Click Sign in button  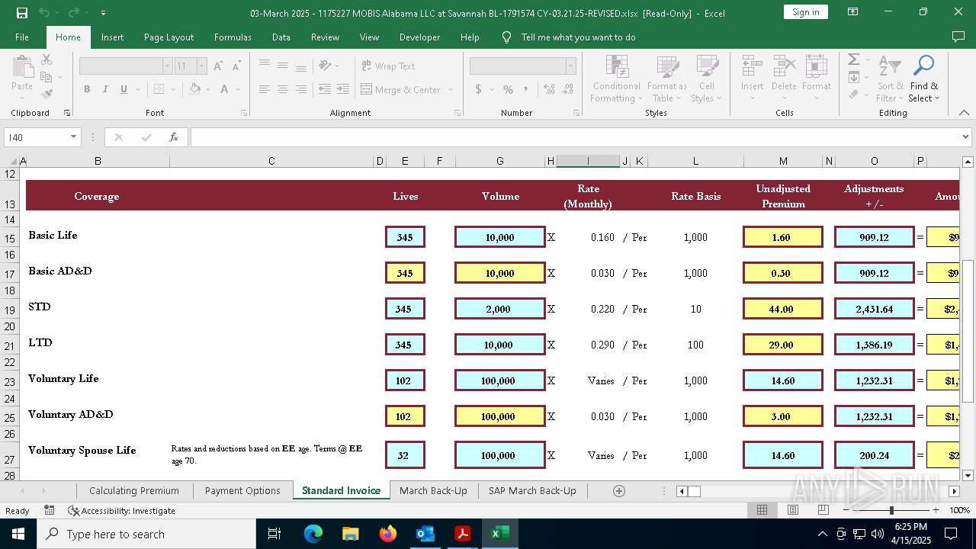coord(805,12)
